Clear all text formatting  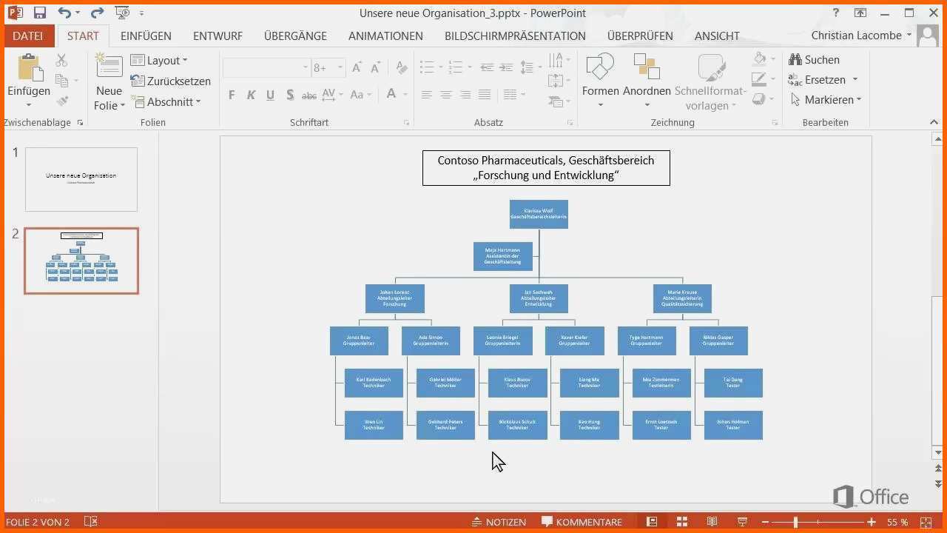pyautogui.click(x=402, y=67)
